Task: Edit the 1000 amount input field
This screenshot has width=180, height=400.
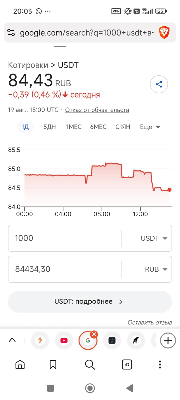Action: (65, 238)
